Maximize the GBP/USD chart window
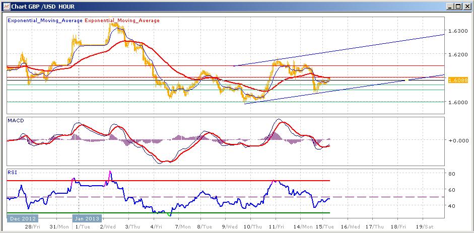This screenshot has width=474, height=233. pos(457,7)
